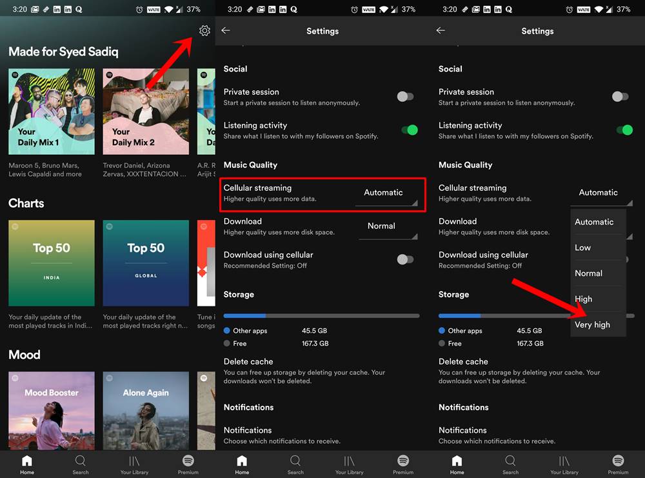Open Your Daily Mix 1 playlist
Viewport: 645px width, 478px height.
52,112
